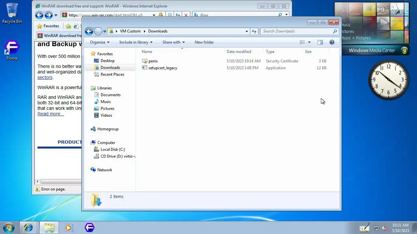Go forward in Internet Explorer
Screen dimensions: 417x234
pyautogui.click(x=49, y=15)
